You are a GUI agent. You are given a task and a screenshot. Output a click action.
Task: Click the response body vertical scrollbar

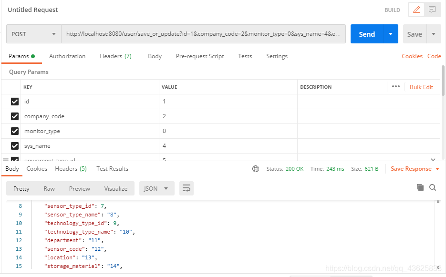(x=438, y=202)
